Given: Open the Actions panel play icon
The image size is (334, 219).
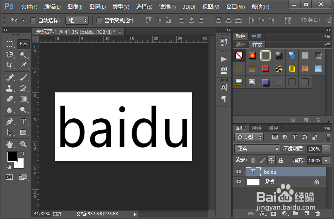Looking at the screenshot, I should pos(224,59).
